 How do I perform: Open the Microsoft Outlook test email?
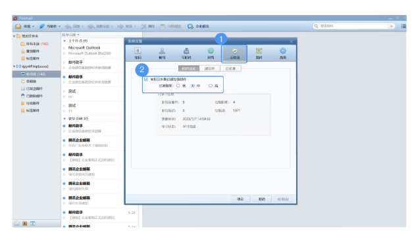click(x=93, y=51)
